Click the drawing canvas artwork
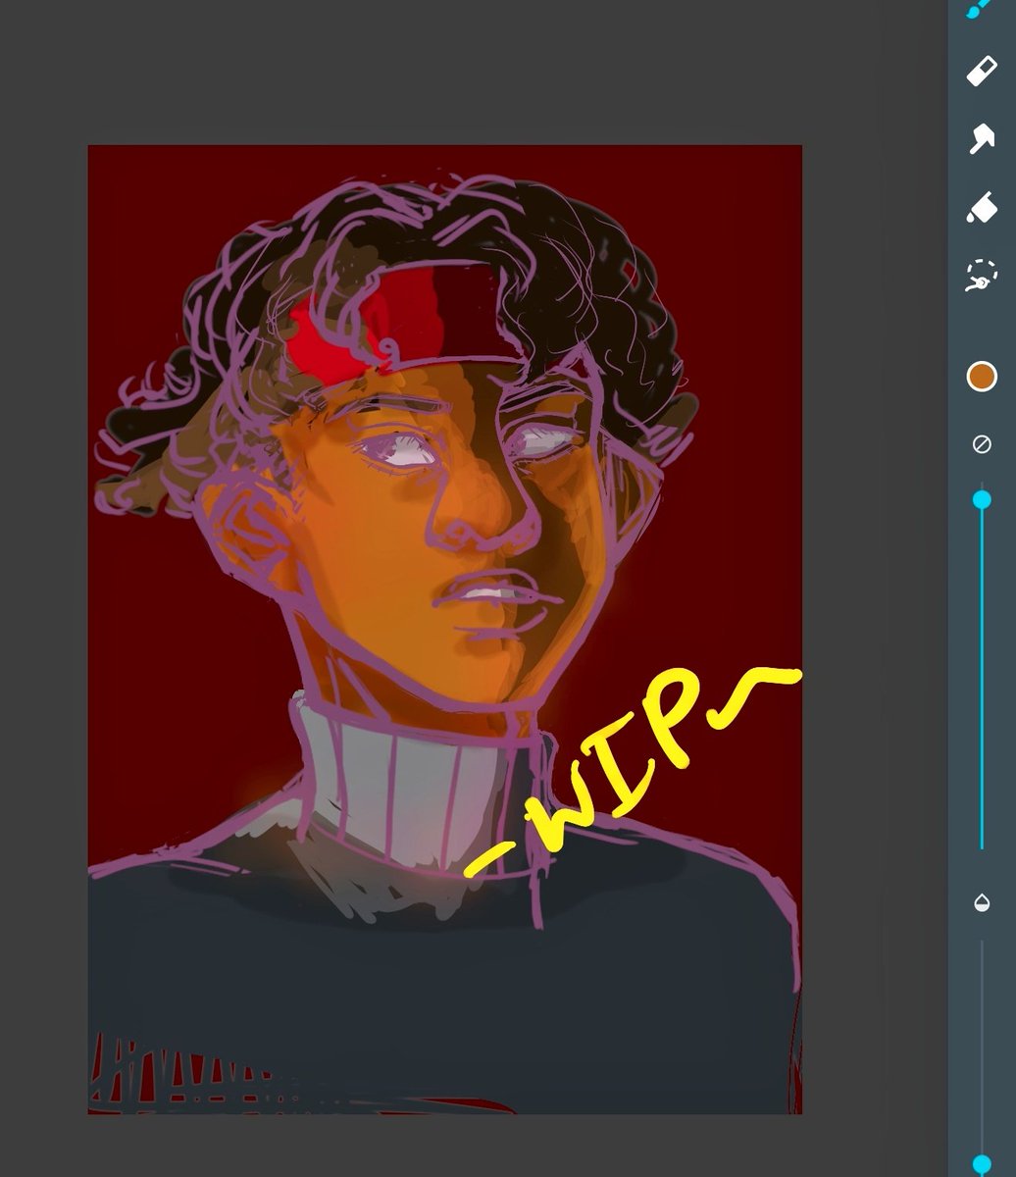Image resolution: width=1016 pixels, height=1177 pixels. tap(445, 630)
